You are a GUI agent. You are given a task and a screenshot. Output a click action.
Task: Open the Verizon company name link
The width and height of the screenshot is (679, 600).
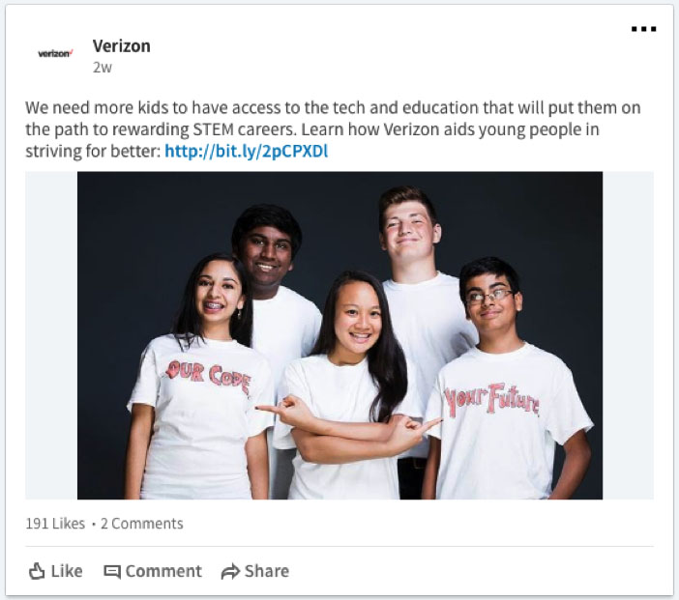(x=121, y=45)
